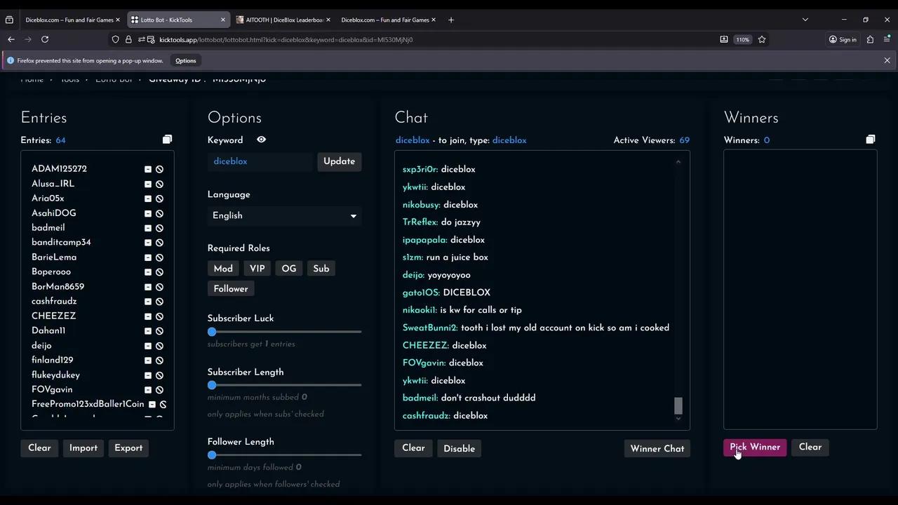Toggle the OG required role
The image size is (898, 505).
[289, 269]
